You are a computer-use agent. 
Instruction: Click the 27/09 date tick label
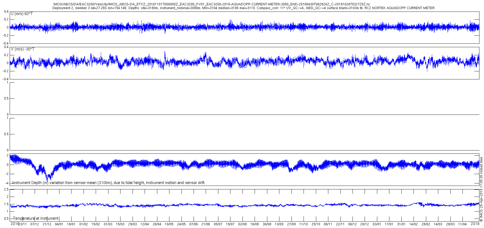coord(291,224)
